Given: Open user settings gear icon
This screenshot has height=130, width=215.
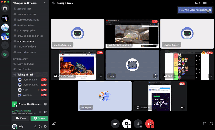Looking at the screenshot, I should (x=45, y=126).
